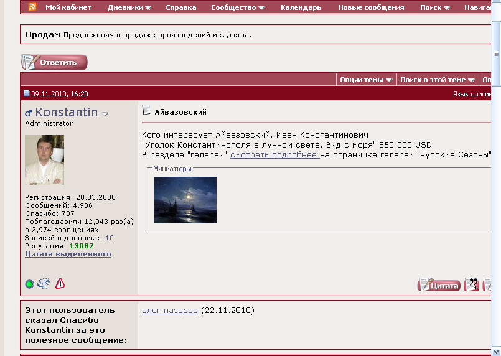Expand the Опции темы dropdown

tap(365, 80)
